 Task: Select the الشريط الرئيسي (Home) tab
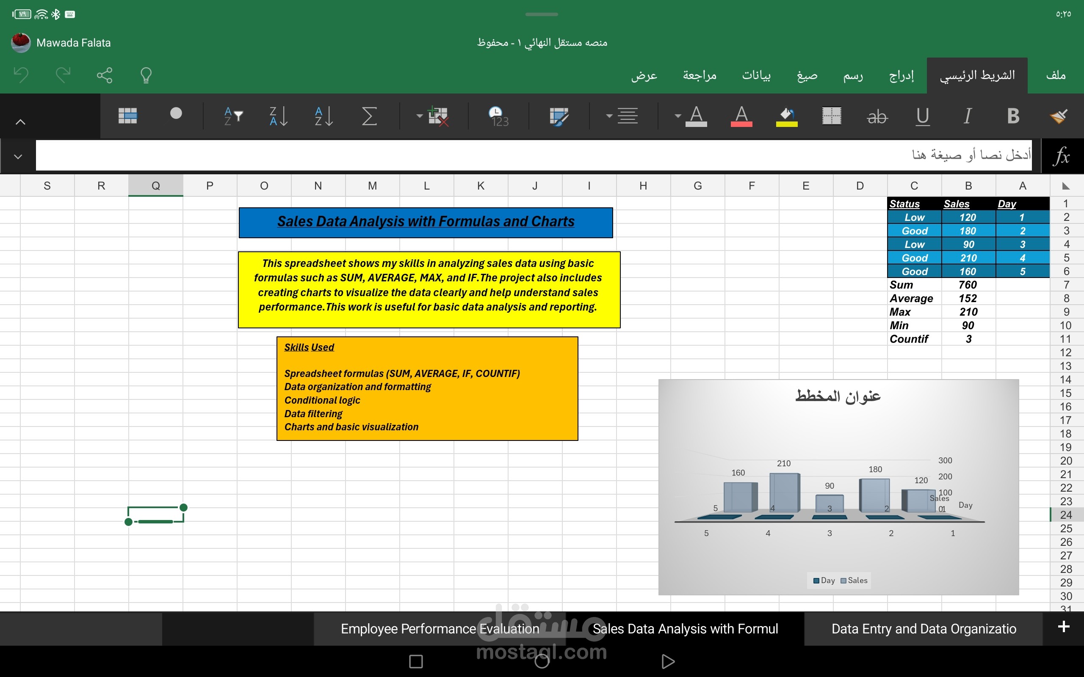click(977, 75)
